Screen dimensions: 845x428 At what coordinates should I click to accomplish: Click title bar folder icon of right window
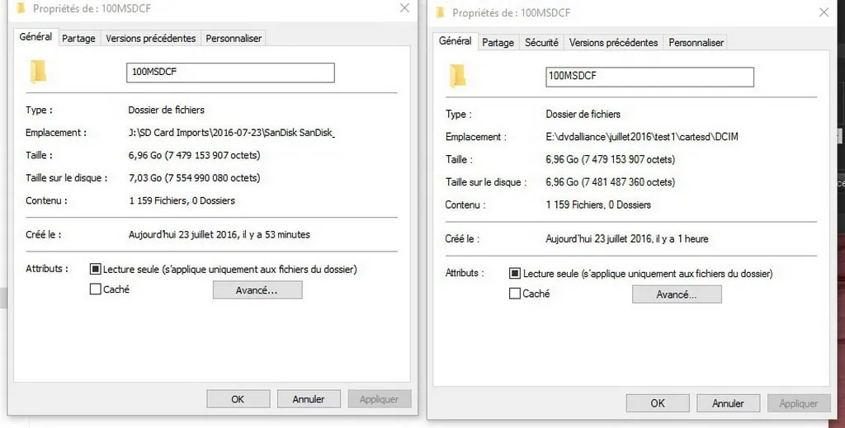(x=440, y=12)
